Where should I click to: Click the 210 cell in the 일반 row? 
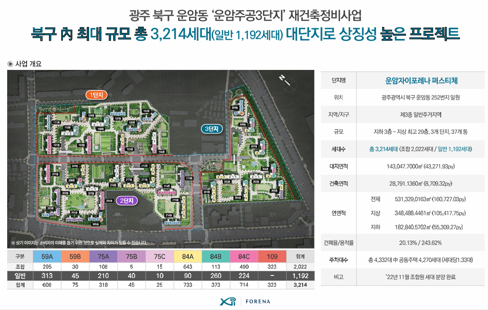103,276
